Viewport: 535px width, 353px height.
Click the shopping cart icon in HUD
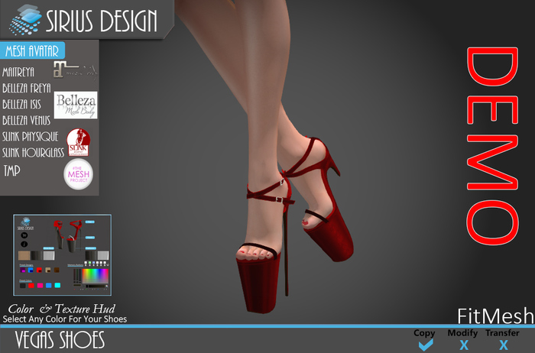[x=24, y=235]
